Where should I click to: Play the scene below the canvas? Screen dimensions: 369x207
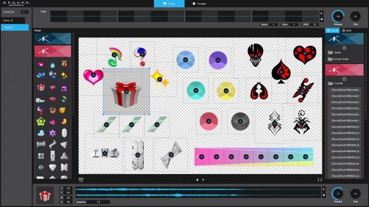coord(203,180)
